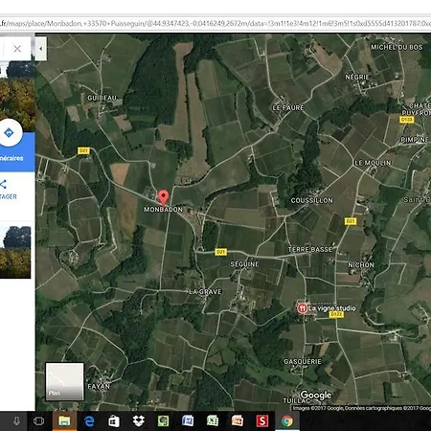Launch Microsoft Edge from taskbar

(x=89, y=421)
